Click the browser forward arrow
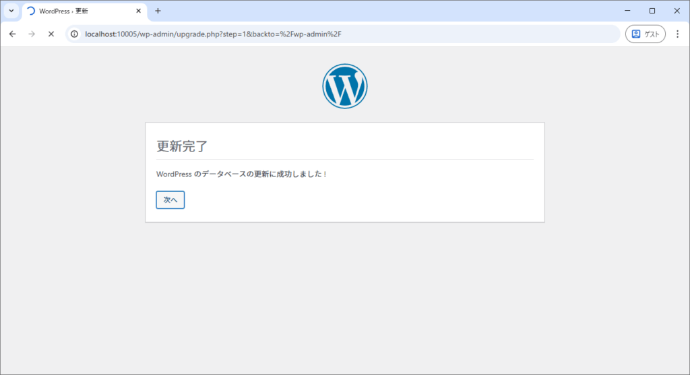The image size is (690, 375). click(x=31, y=34)
